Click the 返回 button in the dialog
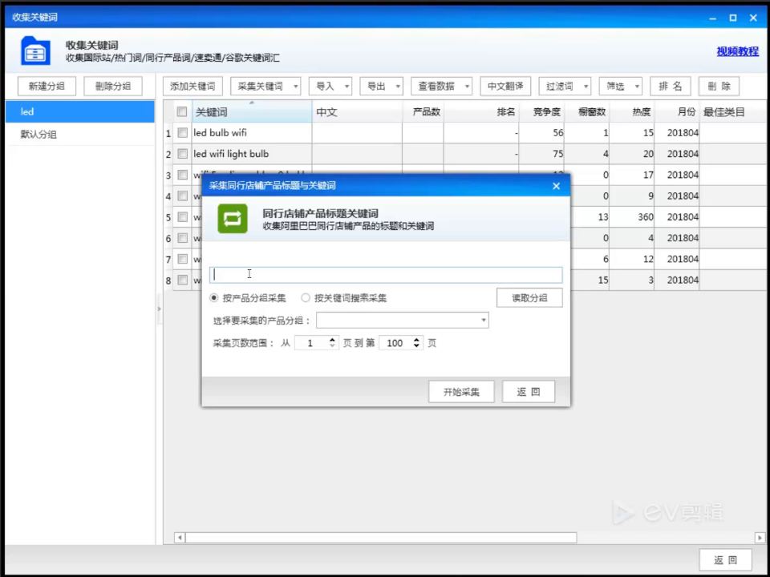The width and height of the screenshot is (770, 577). tap(529, 392)
